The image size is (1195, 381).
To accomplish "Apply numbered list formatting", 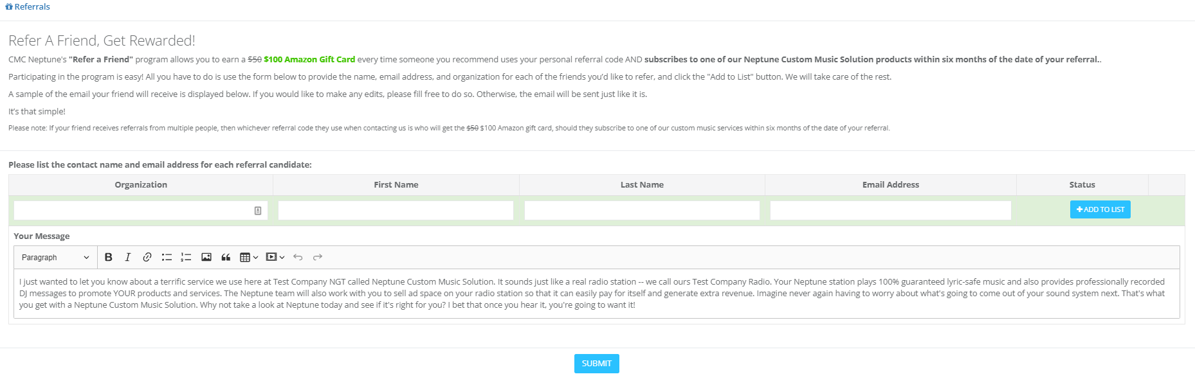I will point(186,257).
